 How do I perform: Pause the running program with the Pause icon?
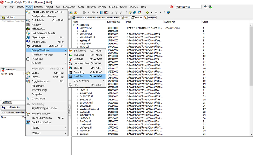click(101, 12)
